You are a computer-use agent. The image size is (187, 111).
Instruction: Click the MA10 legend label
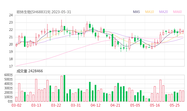click(x=149, y=12)
